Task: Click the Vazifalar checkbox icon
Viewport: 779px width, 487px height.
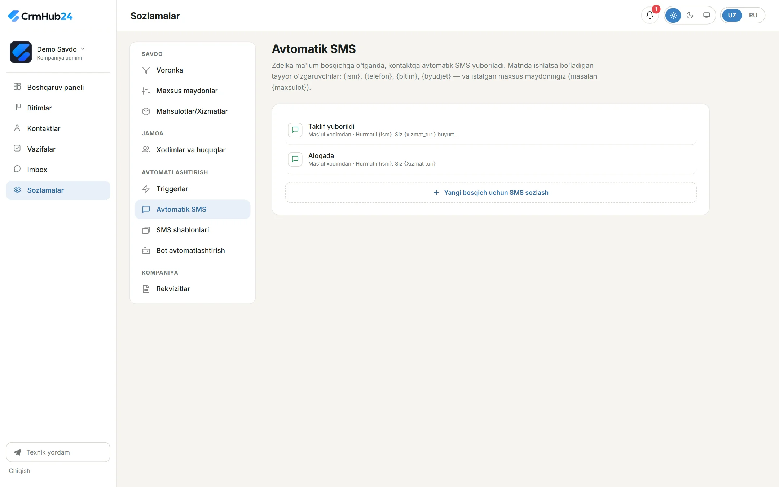Action: pyautogui.click(x=17, y=148)
